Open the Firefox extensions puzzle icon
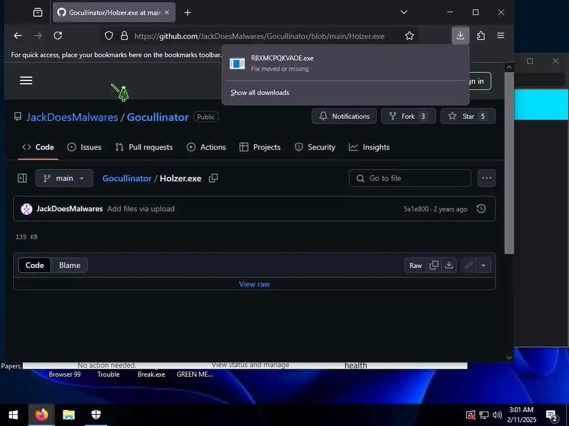Screen dimensions: 569x426 [481, 35]
